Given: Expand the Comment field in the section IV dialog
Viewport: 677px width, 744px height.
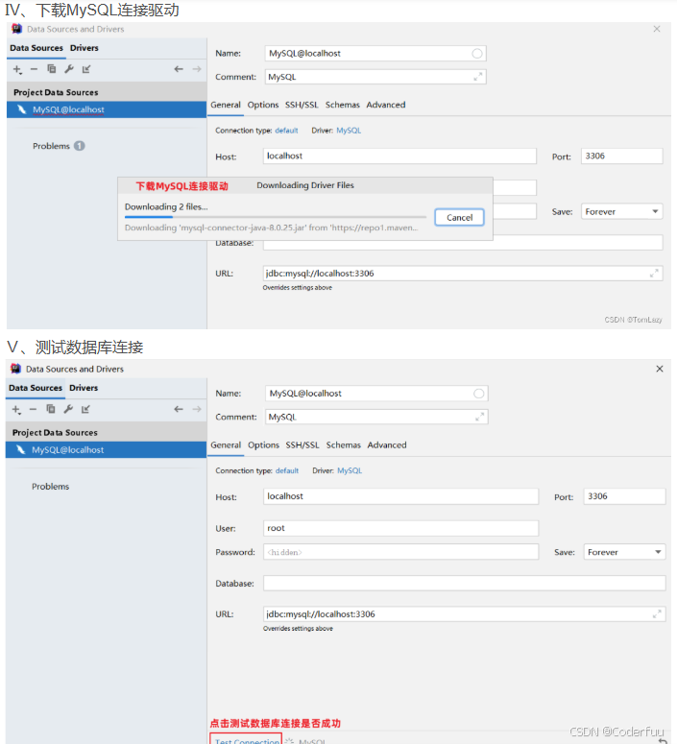Looking at the screenshot, I should point(478,77).
